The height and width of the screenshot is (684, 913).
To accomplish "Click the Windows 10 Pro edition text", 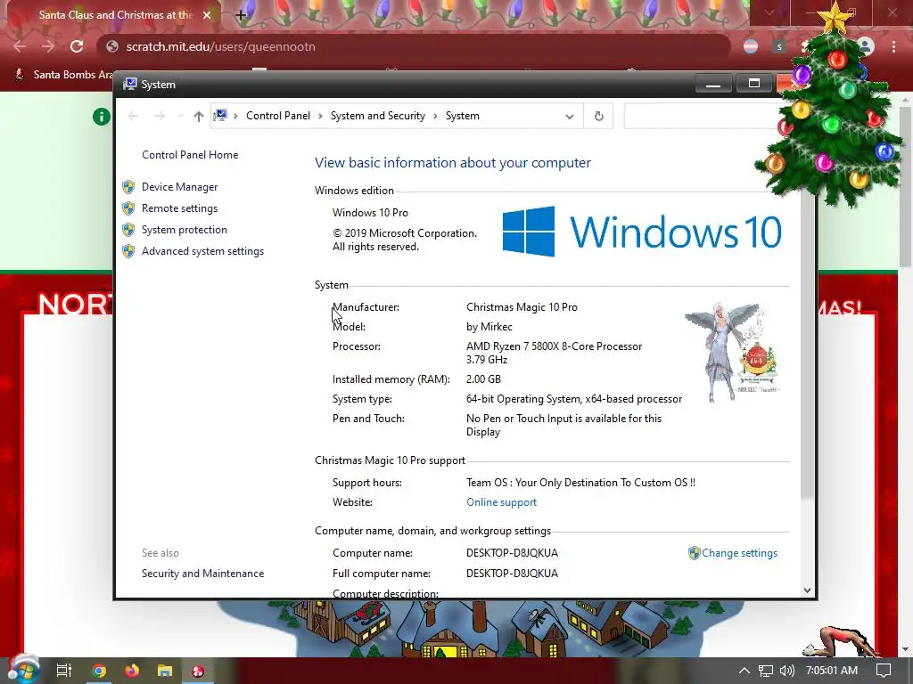I will tap(370, 213).
